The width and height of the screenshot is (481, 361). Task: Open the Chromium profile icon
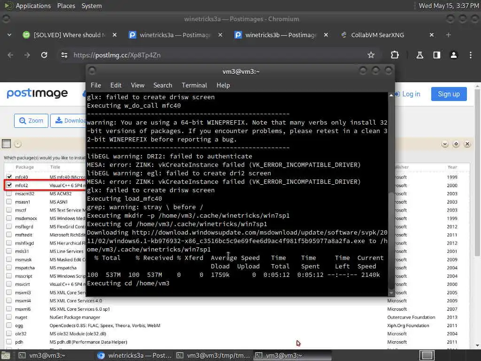[453, 55]
